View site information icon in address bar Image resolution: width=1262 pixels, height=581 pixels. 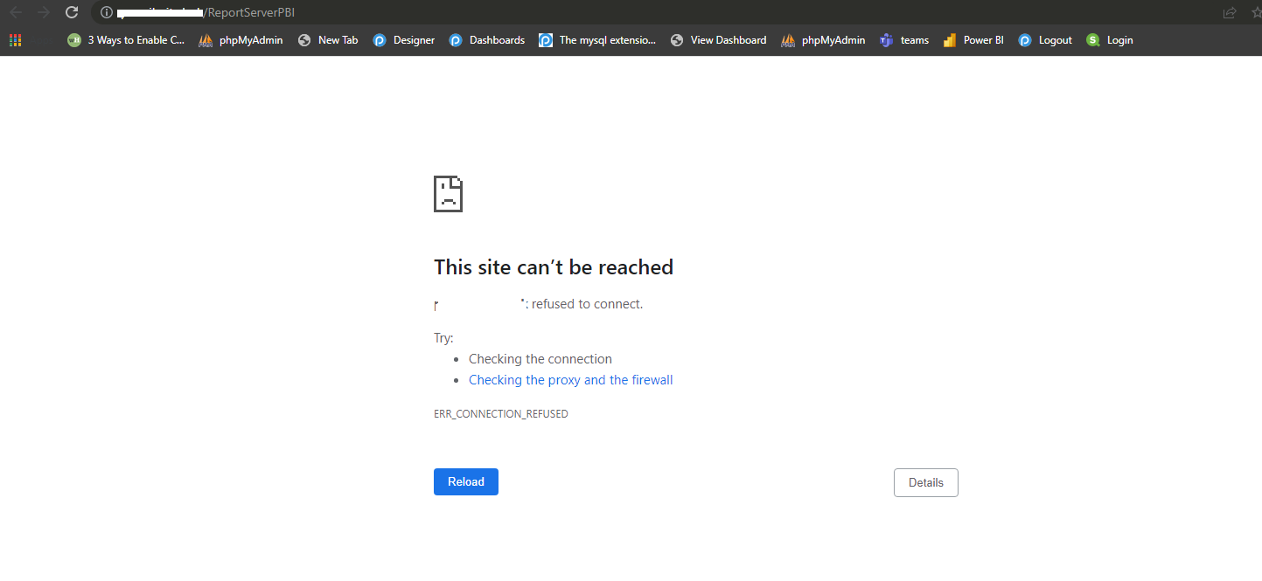click(107, 12)
